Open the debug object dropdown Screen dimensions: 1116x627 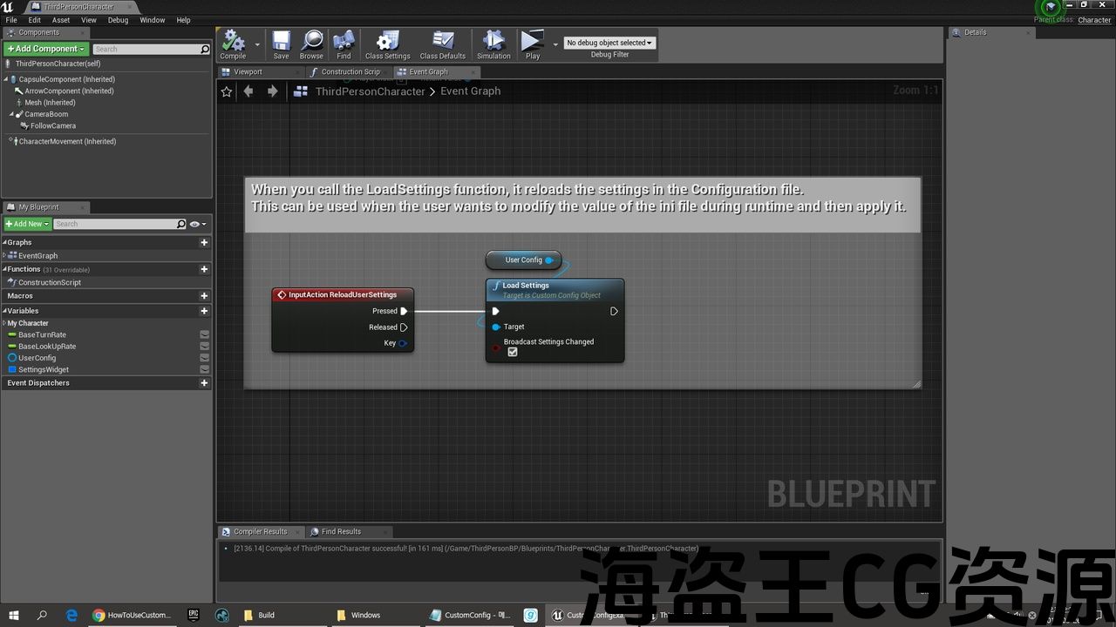609,43
